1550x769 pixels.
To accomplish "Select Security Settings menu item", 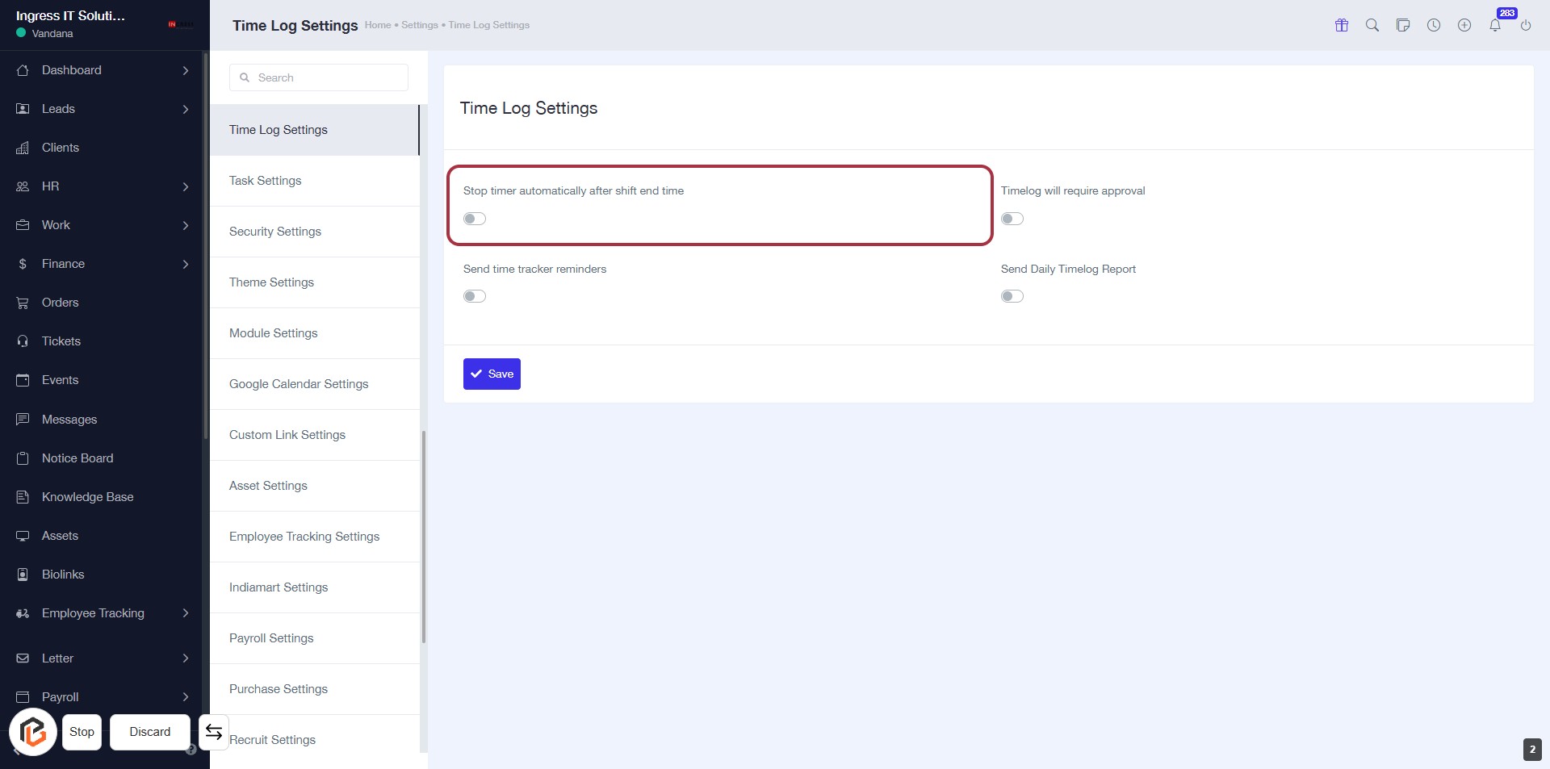I will 275,232.
